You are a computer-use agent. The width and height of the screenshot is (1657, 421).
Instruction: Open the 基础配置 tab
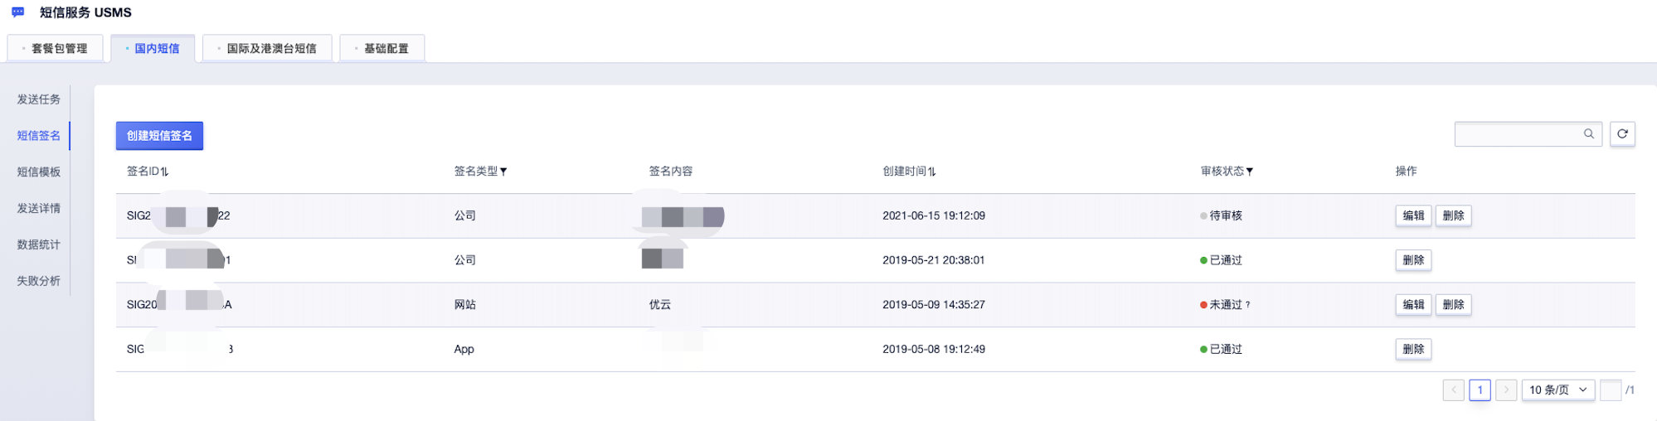point(382,48)
